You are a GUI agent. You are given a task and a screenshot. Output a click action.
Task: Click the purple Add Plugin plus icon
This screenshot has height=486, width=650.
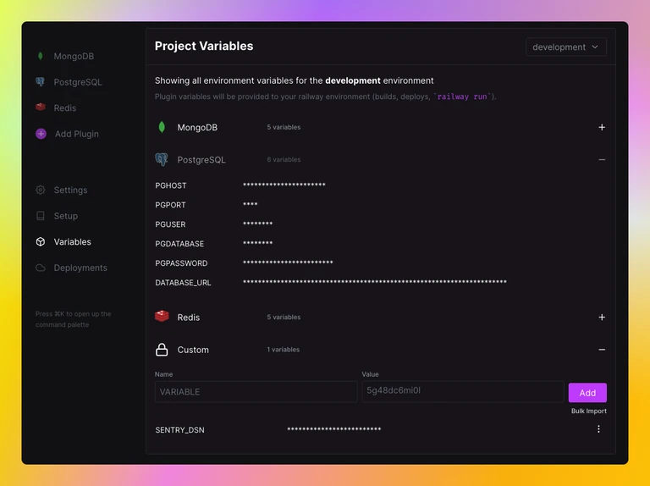[x=41, y=134]
